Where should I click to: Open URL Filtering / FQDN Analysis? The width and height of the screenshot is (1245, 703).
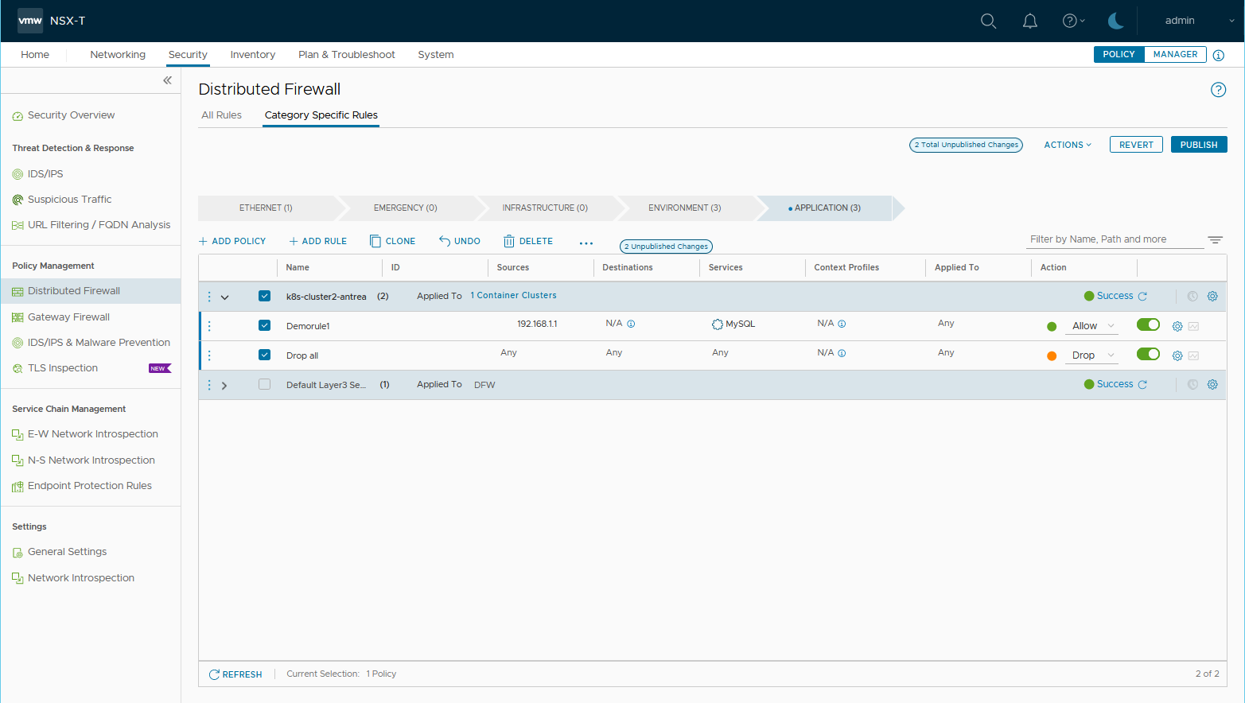pos(99,225)
